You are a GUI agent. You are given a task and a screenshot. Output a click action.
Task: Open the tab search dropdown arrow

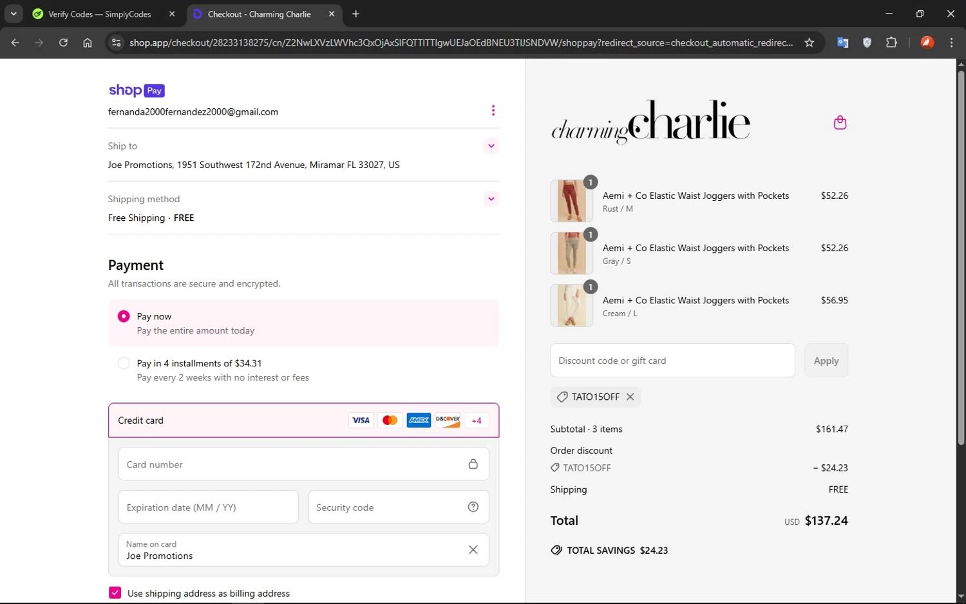[14, 14]
